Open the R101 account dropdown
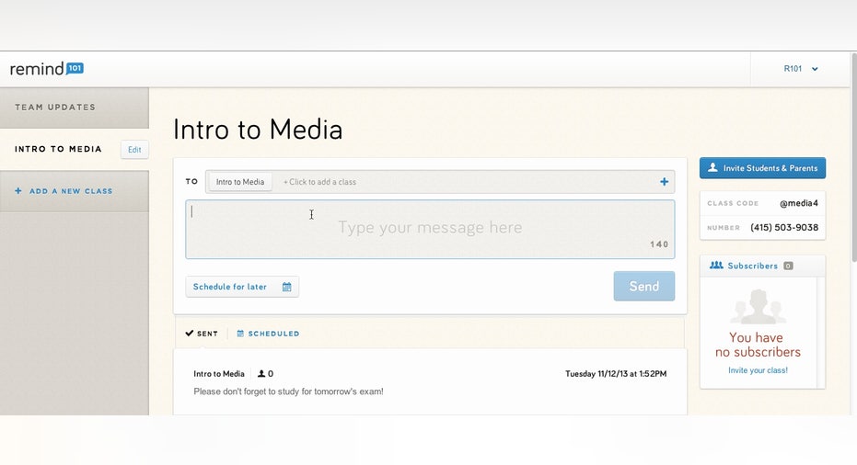 coord(801,69)
